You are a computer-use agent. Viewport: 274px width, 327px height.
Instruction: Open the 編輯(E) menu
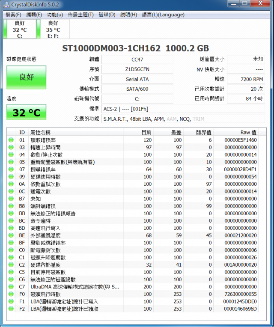(34, 15)
